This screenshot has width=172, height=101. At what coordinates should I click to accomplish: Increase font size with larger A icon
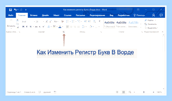click(x=47, y=21)
